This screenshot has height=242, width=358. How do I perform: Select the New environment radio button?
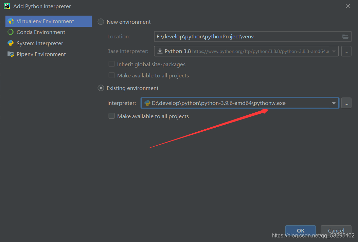click(101, 22)
